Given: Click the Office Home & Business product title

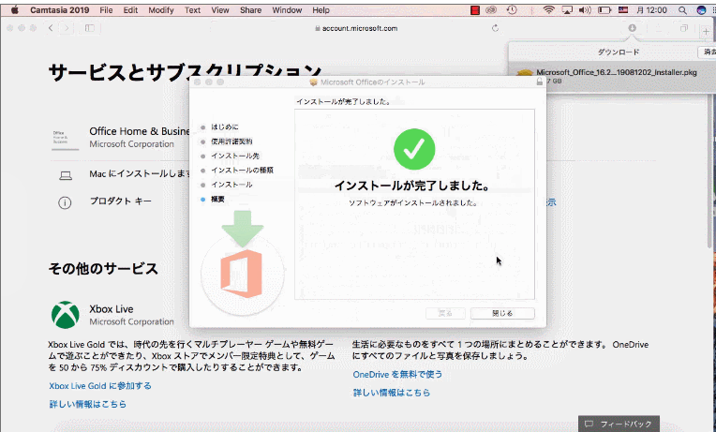Looking at the screenshot, I should tap(140, 131).
